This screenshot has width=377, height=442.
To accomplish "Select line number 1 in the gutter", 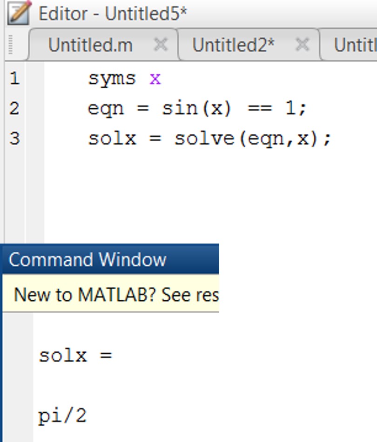I will (x=14, y=79).
